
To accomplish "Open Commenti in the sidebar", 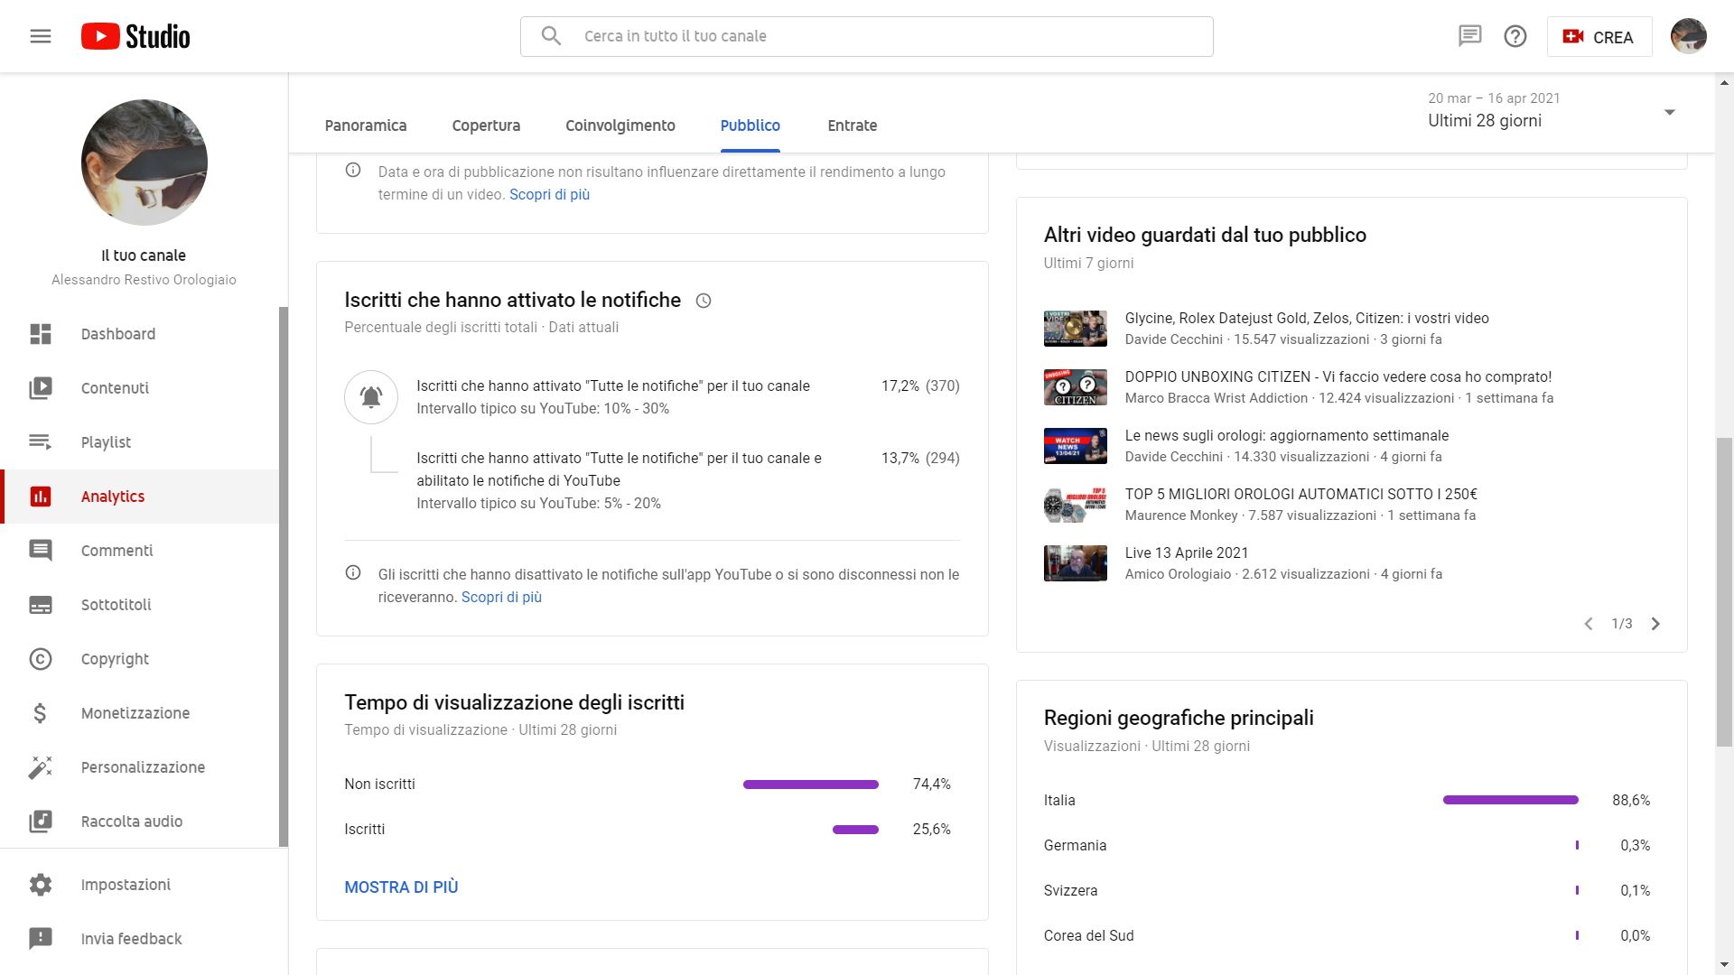I will pos(140,551).
